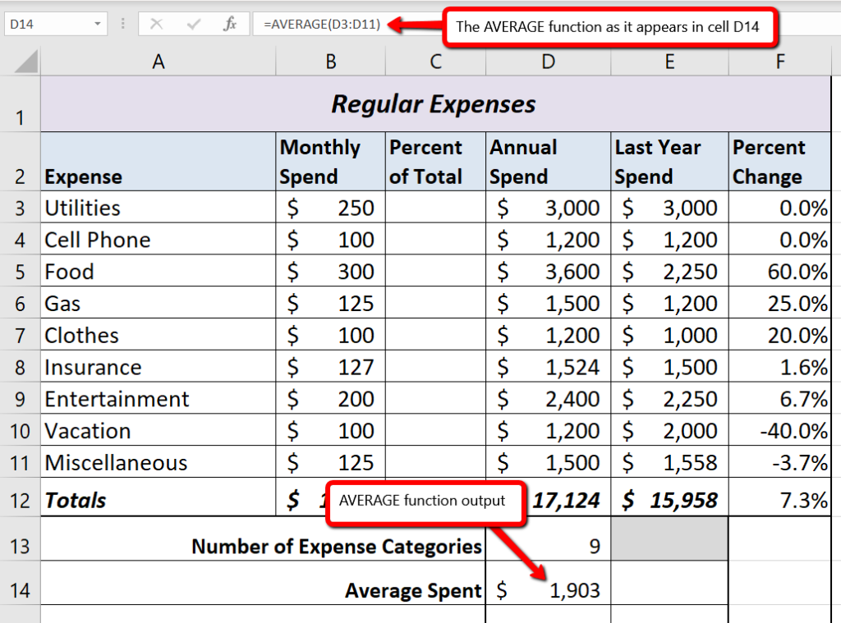Select the 25.0% percent change cell

[x=780, y=302]
